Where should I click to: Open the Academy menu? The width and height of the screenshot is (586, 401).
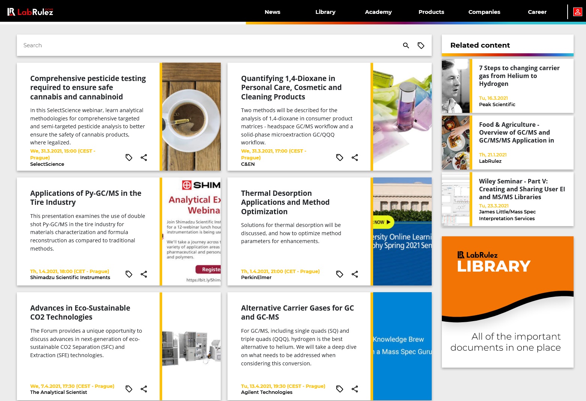(x=378, y=12)
